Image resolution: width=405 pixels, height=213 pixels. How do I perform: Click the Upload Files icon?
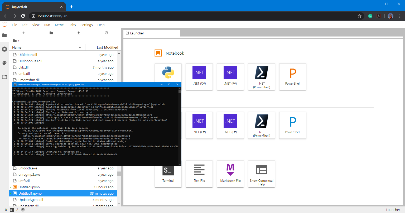click(x=79, y=33)
